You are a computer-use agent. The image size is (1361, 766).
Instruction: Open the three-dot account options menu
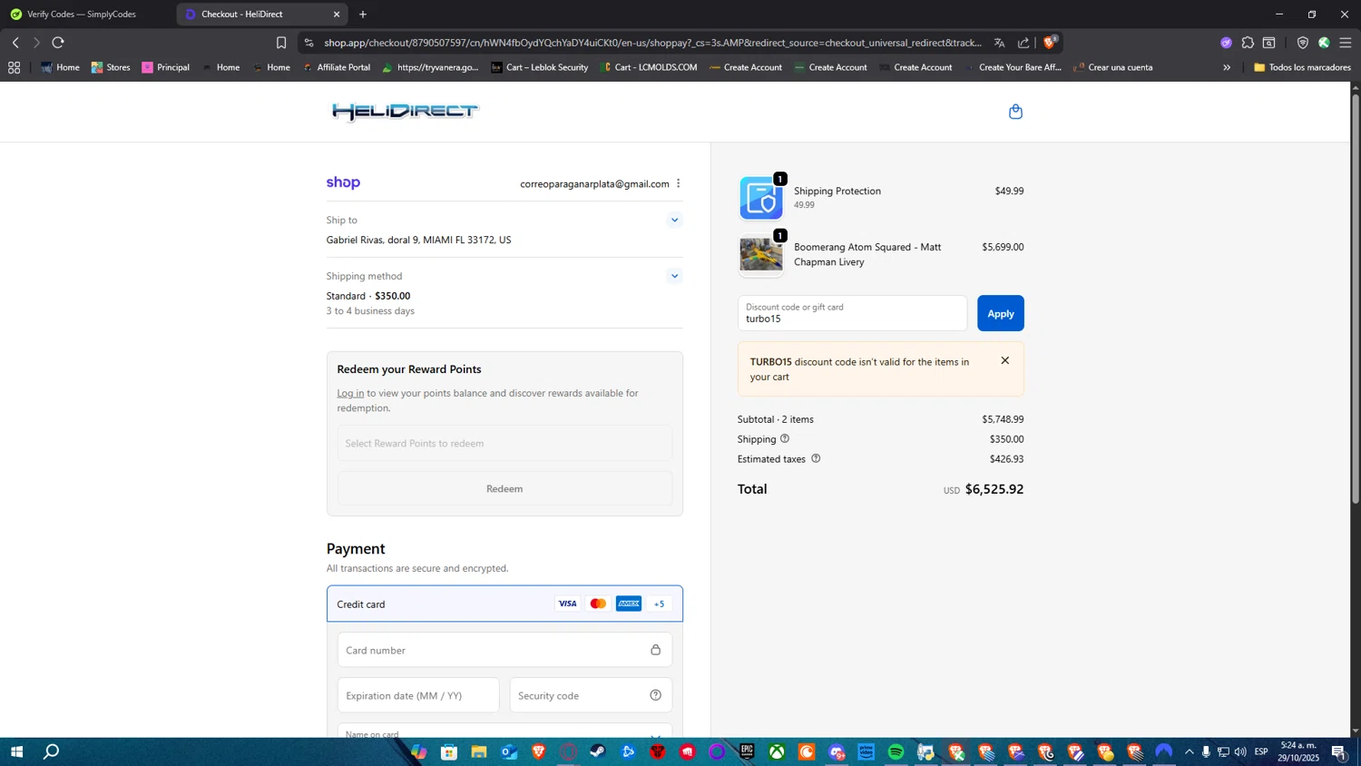(x=678, y=183)
